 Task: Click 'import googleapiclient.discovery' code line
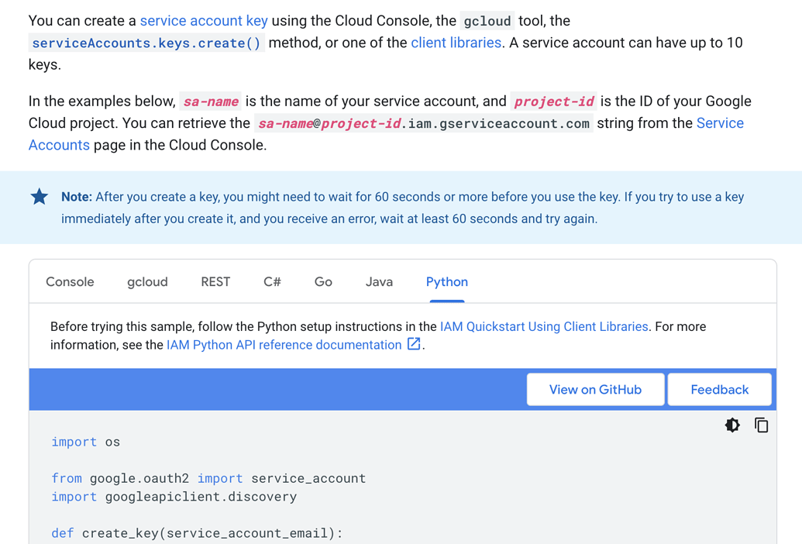[174, 497]
